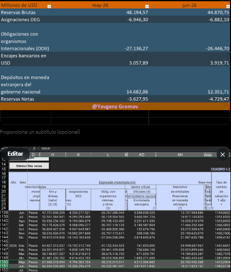Click the @Yevgeny Gromov credit cell
The image size is (231, 272).
point(115,107)
